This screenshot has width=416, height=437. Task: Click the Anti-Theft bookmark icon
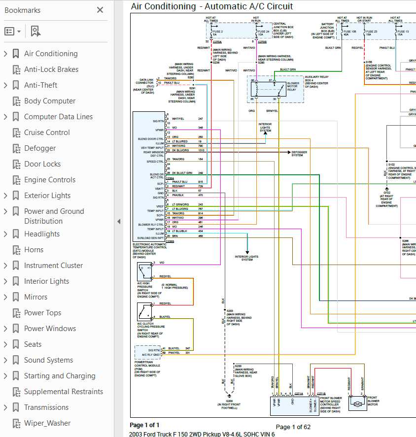[x=16, y=85]
